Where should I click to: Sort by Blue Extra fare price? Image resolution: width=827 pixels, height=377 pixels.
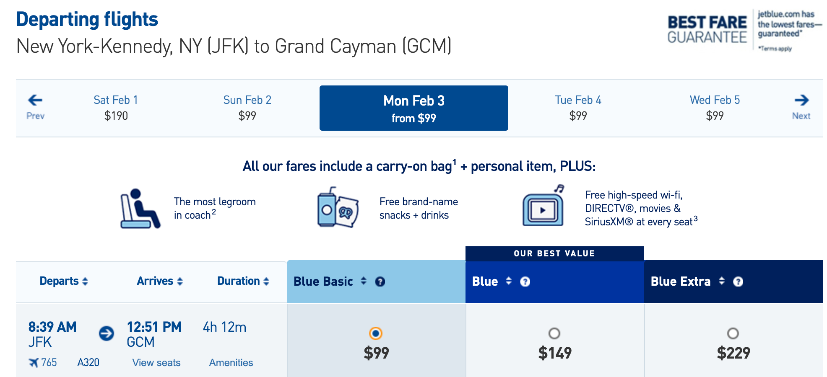click(x=721, y=281)
